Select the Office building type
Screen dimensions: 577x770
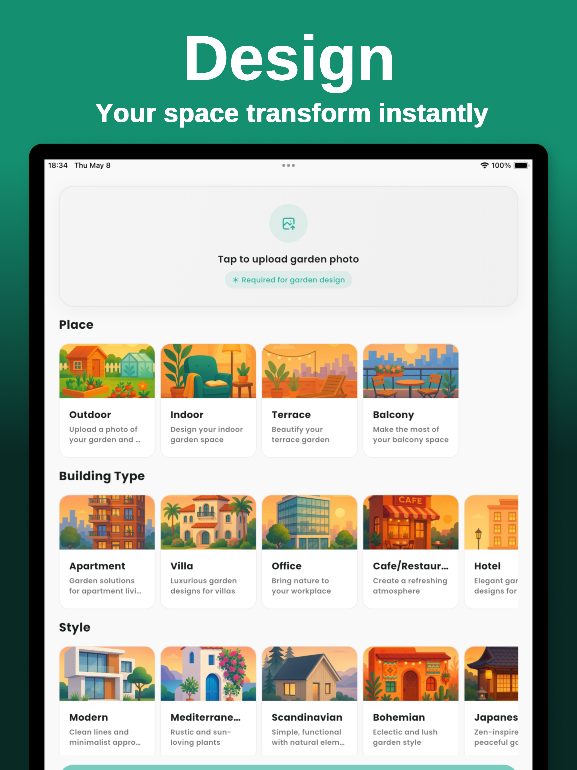click(x=309, y=551)
